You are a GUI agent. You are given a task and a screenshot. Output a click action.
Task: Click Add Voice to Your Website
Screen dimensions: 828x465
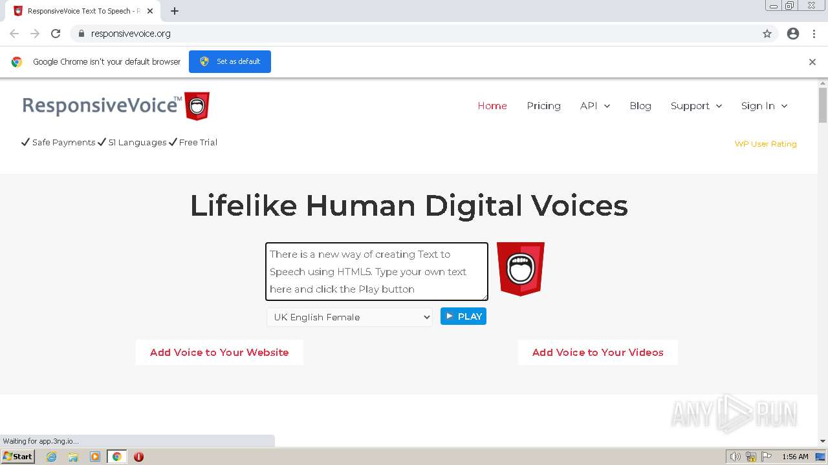click(219, 353)
